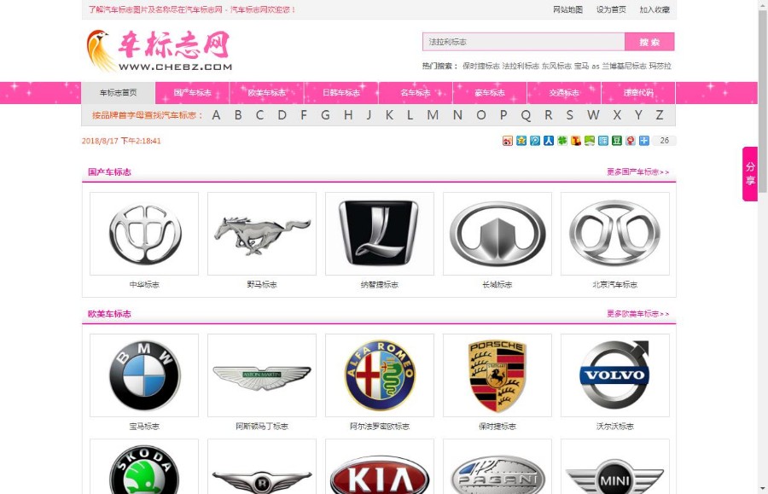Click the red mascot share icon
The width and height of the screenshot is (768, 494).
coord(631,141)
